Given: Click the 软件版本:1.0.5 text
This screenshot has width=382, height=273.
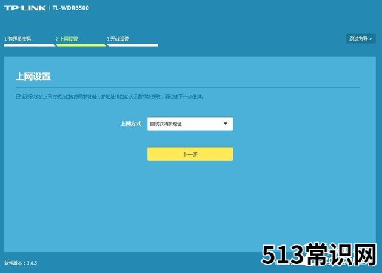Looking at the screenshot, I should [x=21, y=263].
